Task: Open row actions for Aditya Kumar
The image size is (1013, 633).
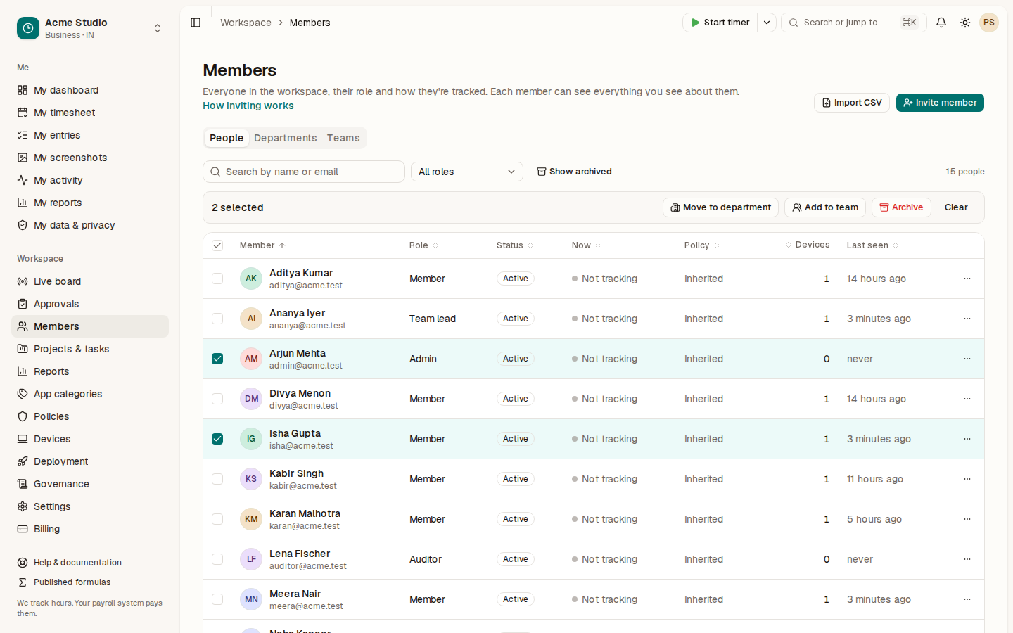Action: pyautogui.click(x=967, y=279)
